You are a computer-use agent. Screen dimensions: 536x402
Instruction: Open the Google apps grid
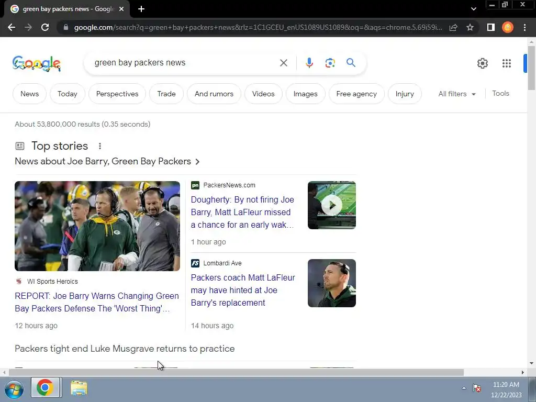pyautogui.click(x=507, y=63)
